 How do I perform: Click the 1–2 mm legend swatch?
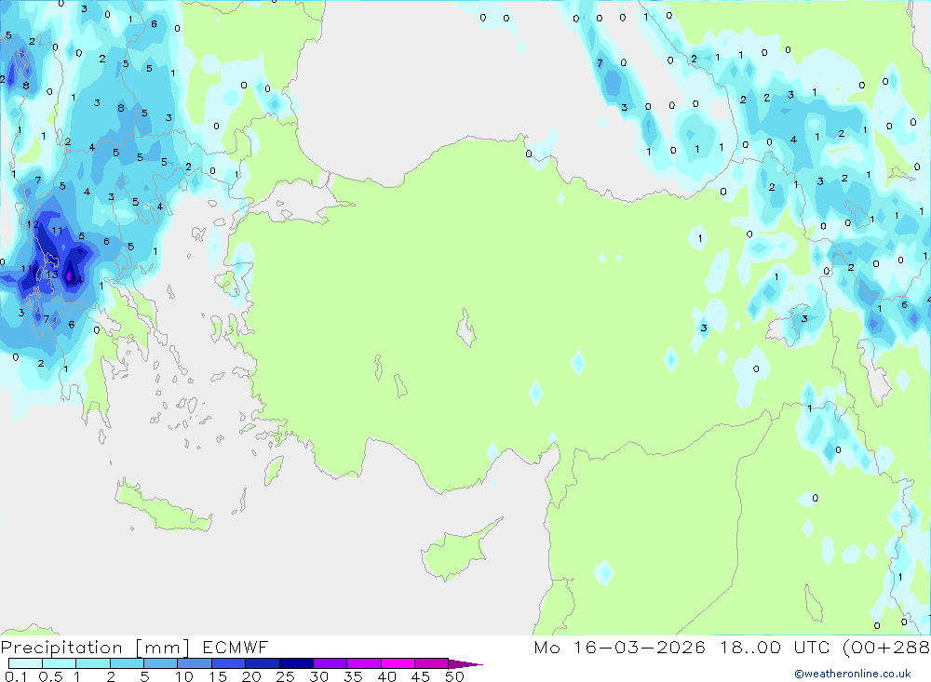pos(92,663)
